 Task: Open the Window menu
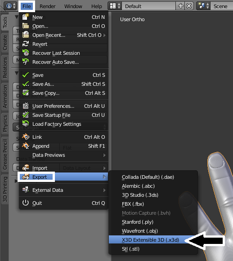[73, 6]
